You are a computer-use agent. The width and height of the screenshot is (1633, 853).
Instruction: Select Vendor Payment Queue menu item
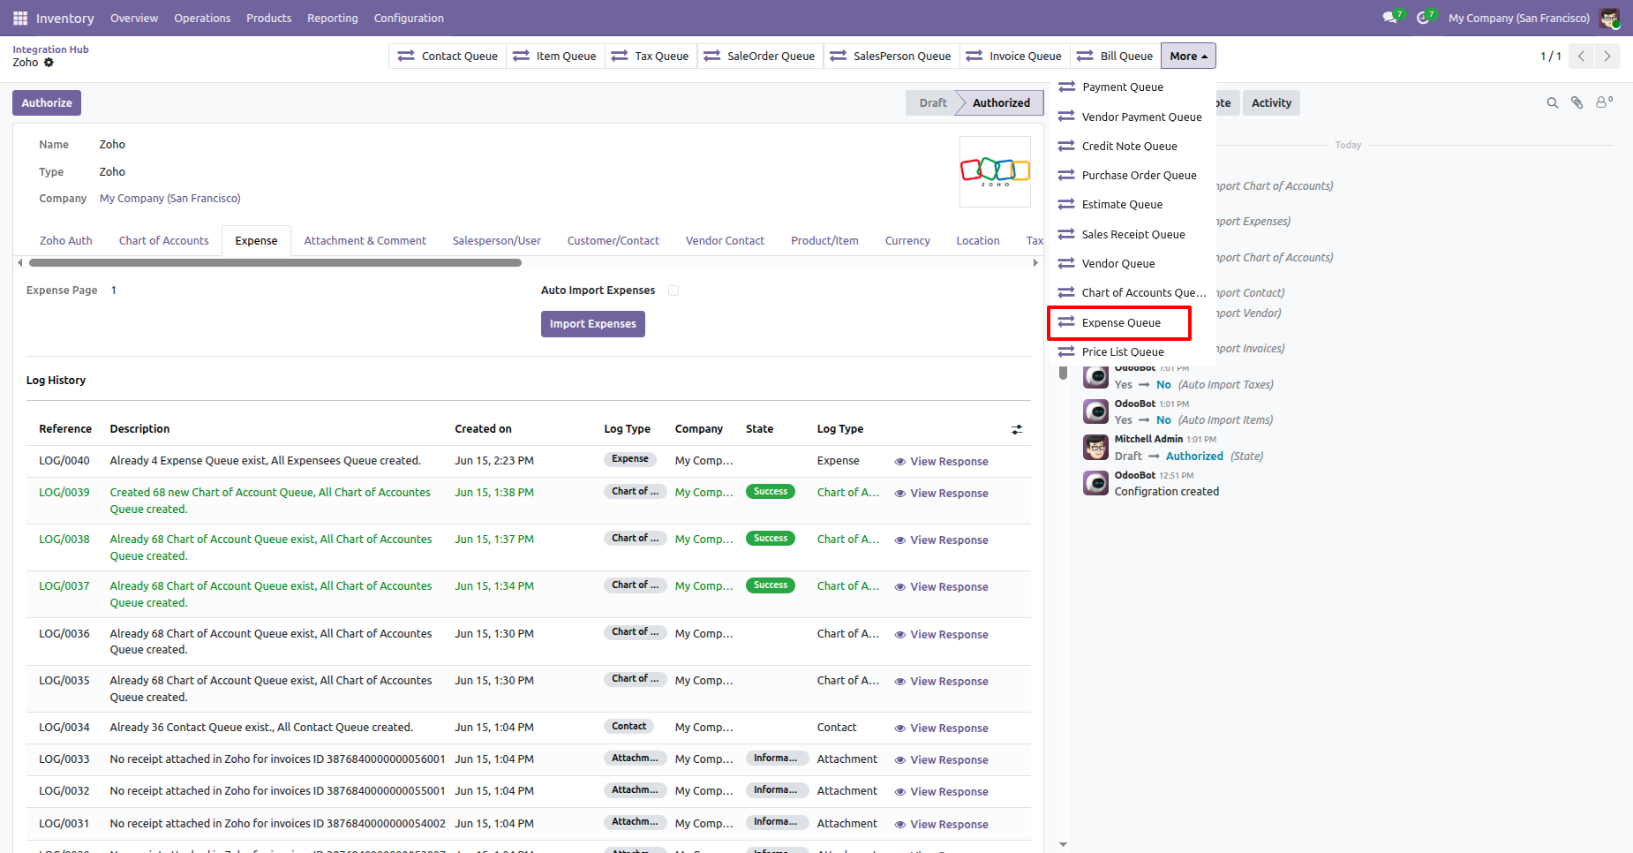[1133, 117]
